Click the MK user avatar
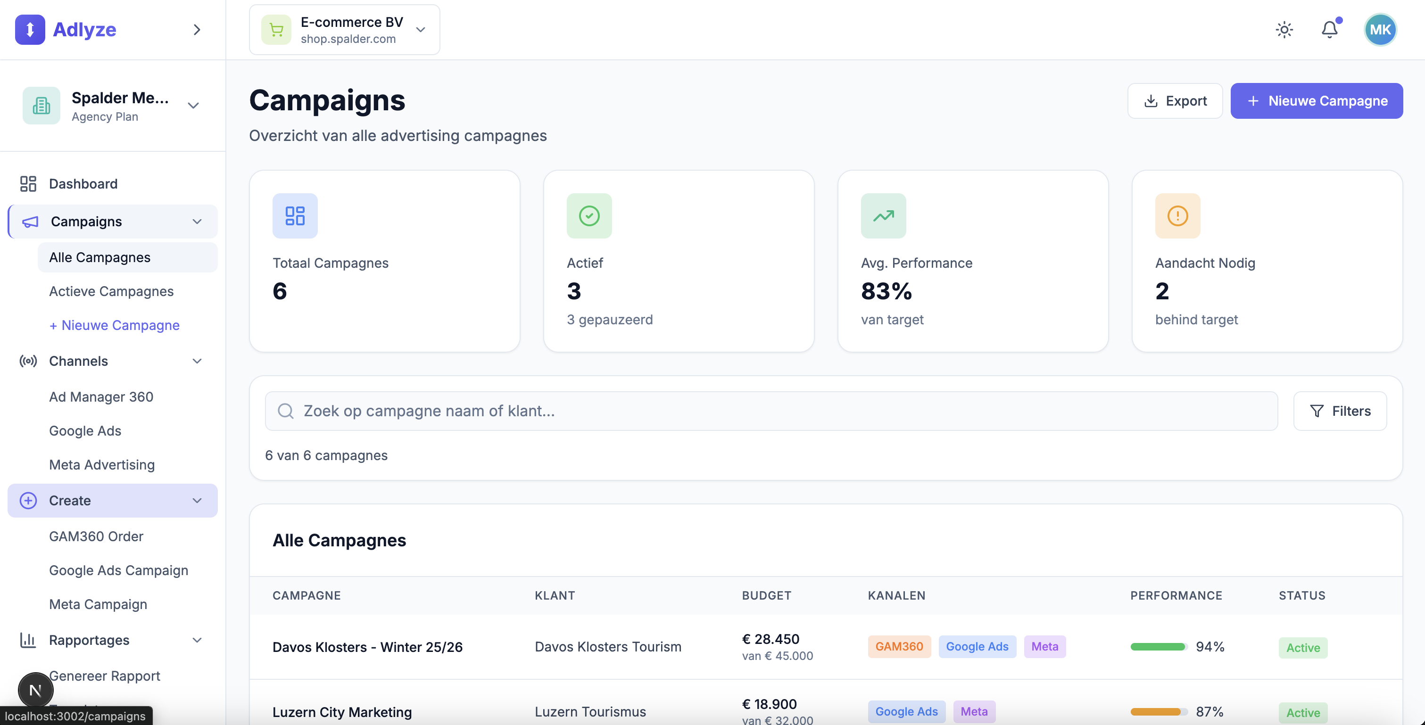The image size is (1425, 725). click(x=1380, y=29)
